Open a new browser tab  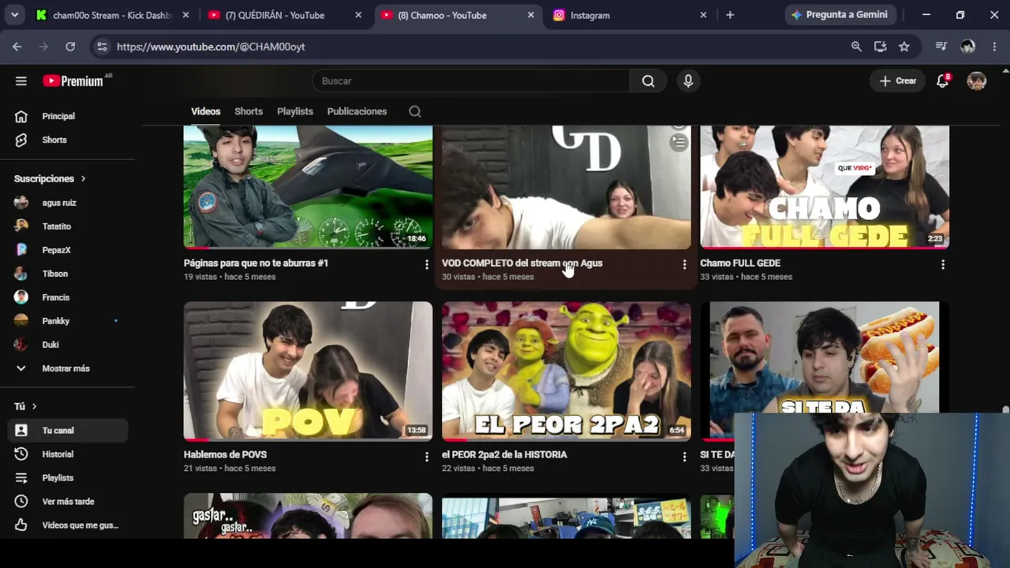[730, 15]
